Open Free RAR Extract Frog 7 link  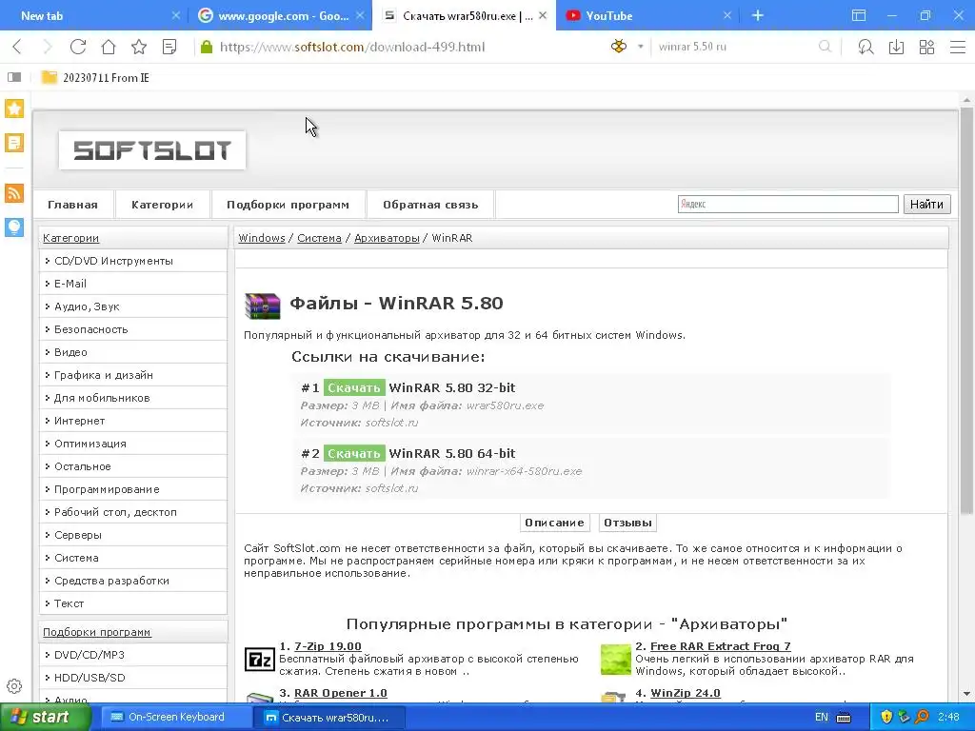tap(721, 646)
